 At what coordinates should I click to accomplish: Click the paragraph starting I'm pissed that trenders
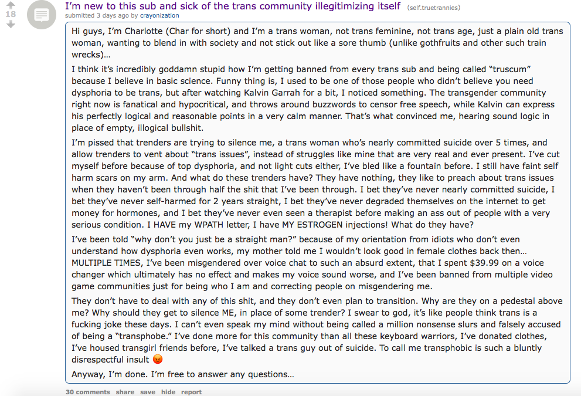[315, 184]
